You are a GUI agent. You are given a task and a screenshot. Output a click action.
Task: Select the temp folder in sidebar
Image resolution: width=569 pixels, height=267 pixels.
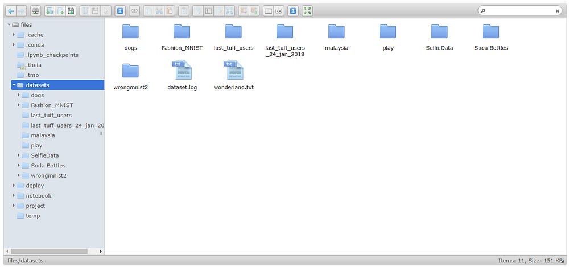(x=32, y=216)
